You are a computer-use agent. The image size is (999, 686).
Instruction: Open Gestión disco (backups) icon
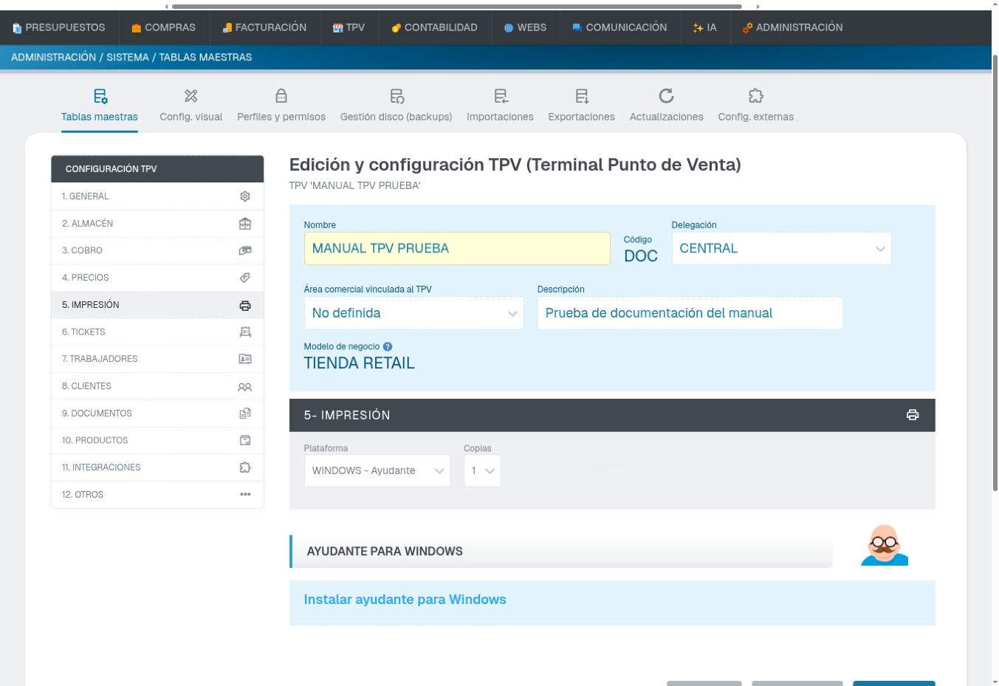click(396, 96)
